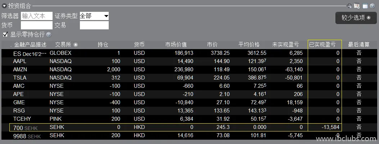Click the 已实现盈亏 column header
This screenshot has width=379, height=144.
pyautogui.click(x=322, y=45)
